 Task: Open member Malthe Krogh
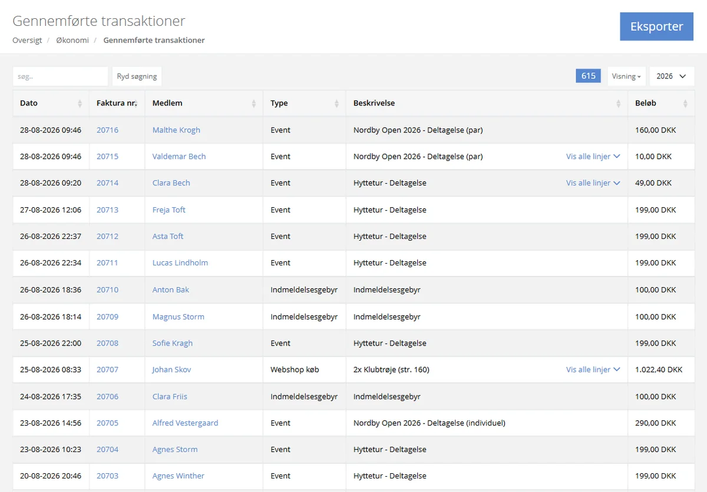pos(176,130)
